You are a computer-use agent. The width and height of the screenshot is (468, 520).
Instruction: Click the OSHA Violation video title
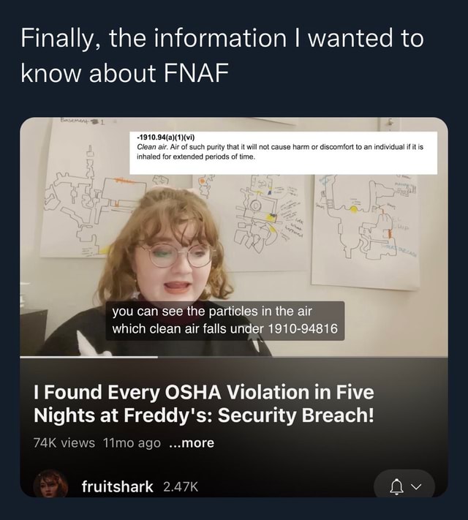point(203,403)
